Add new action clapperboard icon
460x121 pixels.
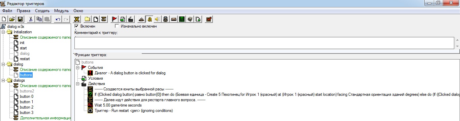(x=131, y=19)
